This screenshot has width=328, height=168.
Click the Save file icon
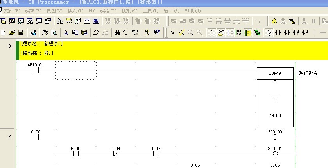(21, 33)
